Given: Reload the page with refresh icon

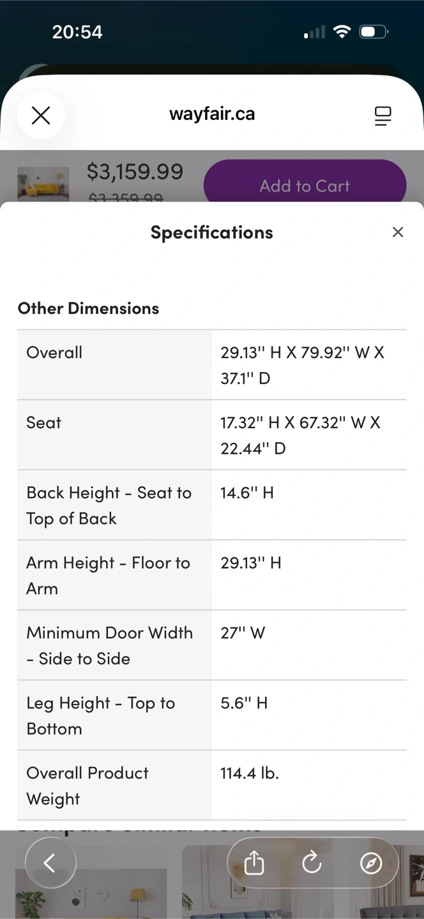Looking at the screenshot, I should tap(312, 863).
